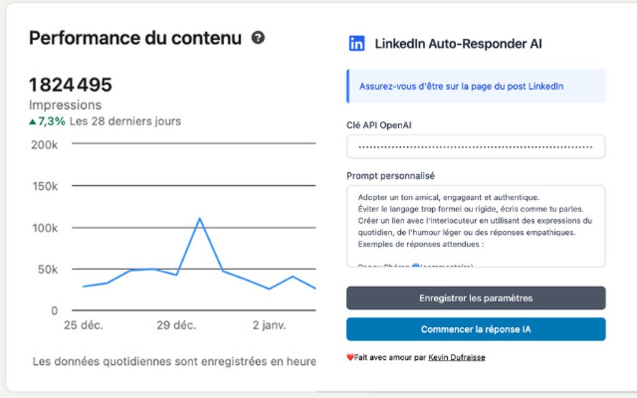This screenshot has height=398, width=637.
Task: Click the 200k gridline label on the chart
Action: [x=44, y=143]
